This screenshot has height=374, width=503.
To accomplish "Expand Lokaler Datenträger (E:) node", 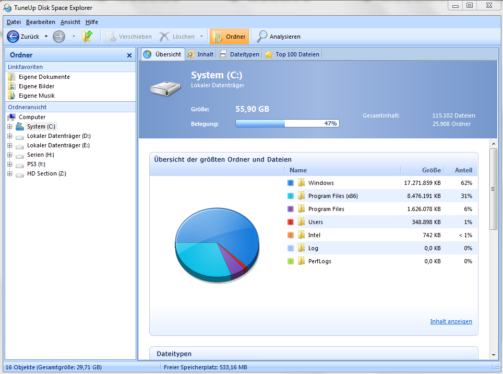I will point(9,145).
